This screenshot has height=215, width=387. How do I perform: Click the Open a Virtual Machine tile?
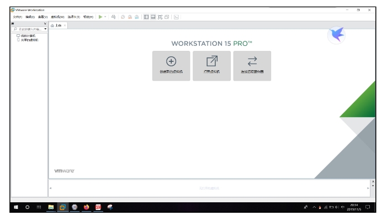coord(211,66)
